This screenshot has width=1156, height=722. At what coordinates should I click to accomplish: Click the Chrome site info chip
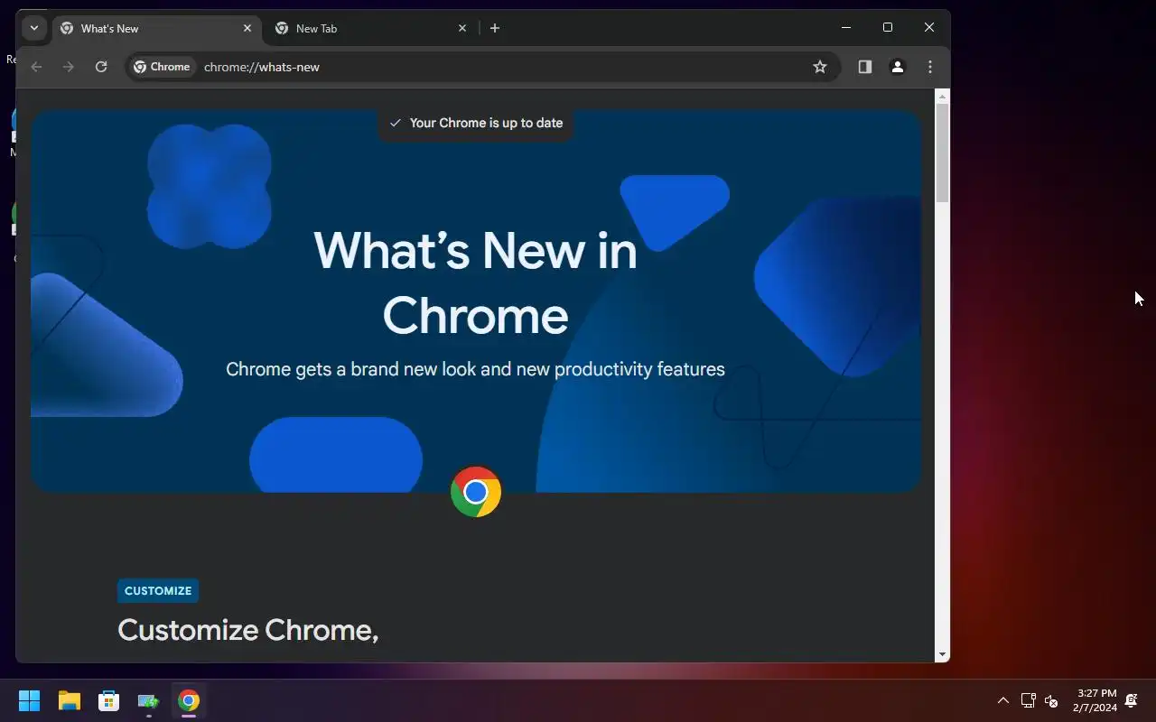click(x=163, y=67)
